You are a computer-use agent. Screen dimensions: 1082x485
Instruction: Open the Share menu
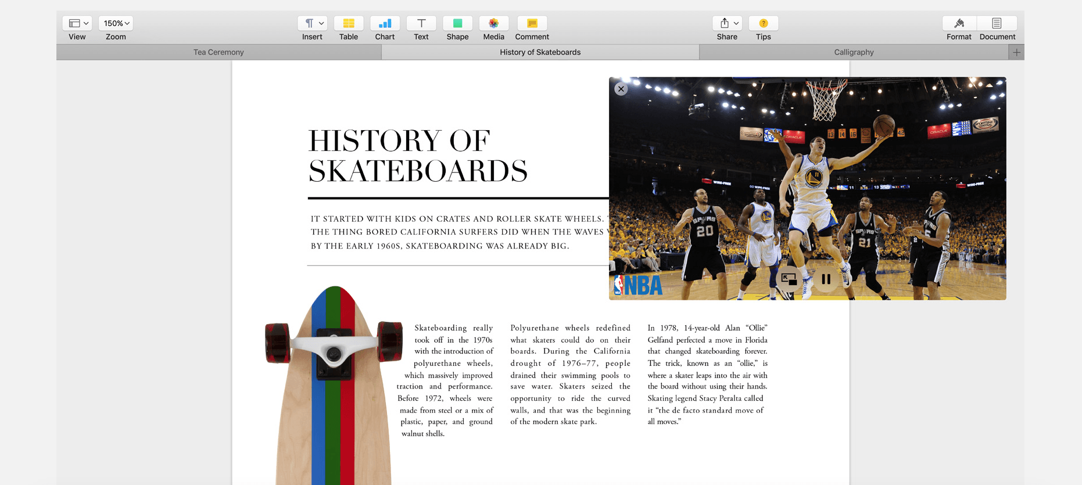727,24
